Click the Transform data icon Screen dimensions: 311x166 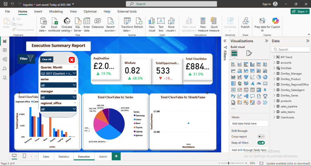(x=127, y=21)
